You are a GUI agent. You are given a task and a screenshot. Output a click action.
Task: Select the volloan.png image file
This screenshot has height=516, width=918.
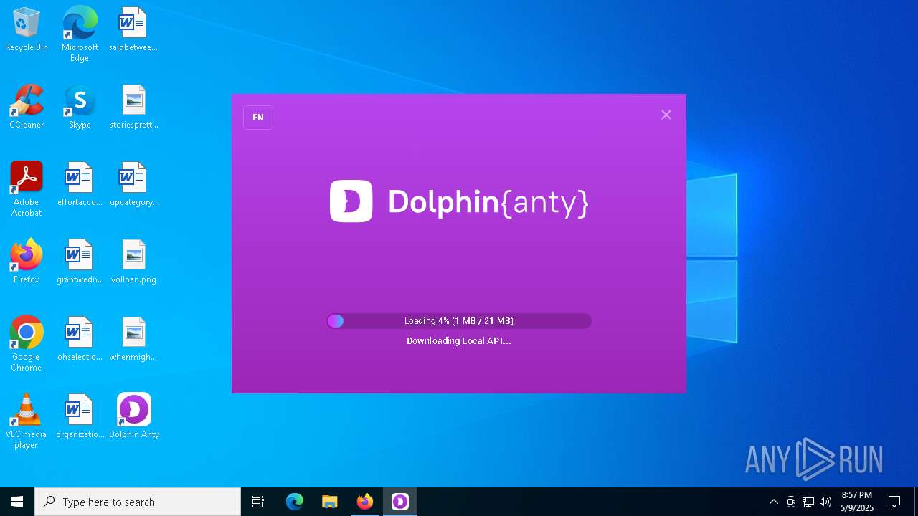133,262
